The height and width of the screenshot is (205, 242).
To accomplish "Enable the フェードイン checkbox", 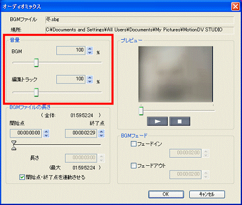I will (x=133, y=144).
